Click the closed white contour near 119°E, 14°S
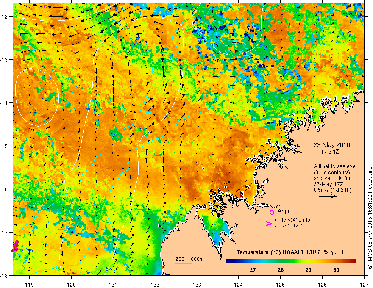The height and width of the screenshot is (288, 373). (36, 97)
